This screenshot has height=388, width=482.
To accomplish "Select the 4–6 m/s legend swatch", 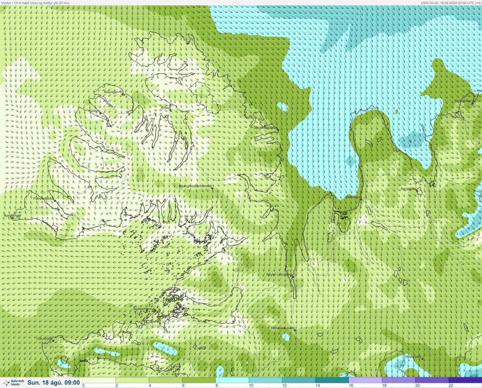I will pos(166,380).
